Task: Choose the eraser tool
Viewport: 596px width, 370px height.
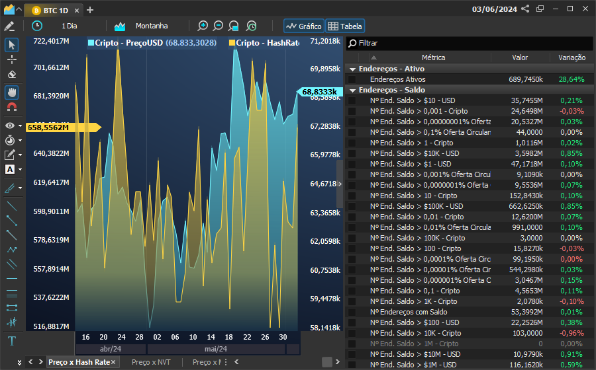Action: point(12,74)
